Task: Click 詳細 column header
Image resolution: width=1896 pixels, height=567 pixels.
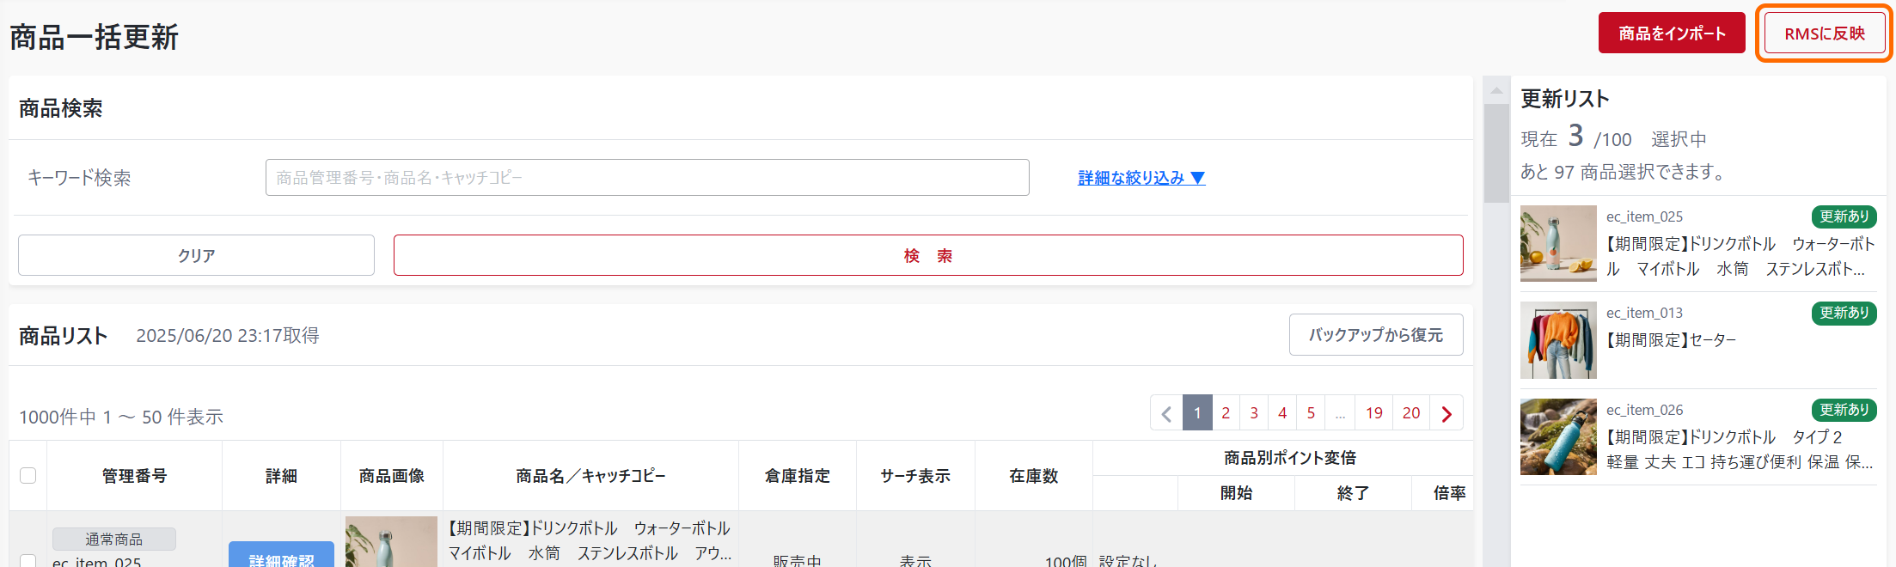Action: [281, 476]
